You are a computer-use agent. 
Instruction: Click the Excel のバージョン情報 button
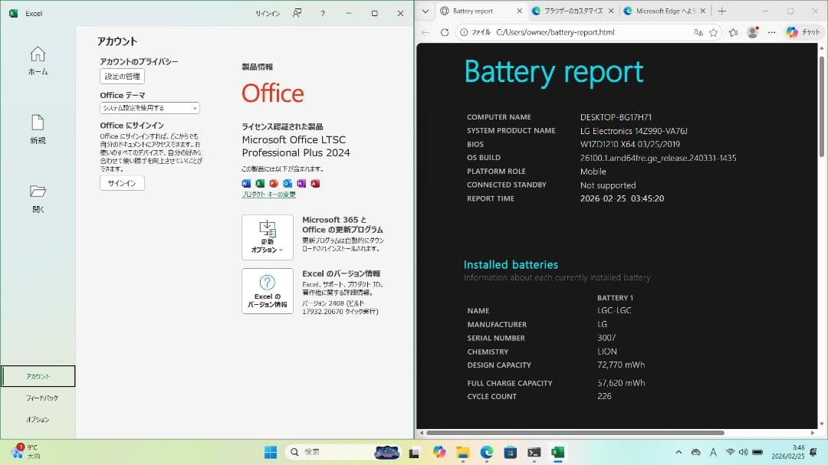pyautogui.click(x=268, y=291)
